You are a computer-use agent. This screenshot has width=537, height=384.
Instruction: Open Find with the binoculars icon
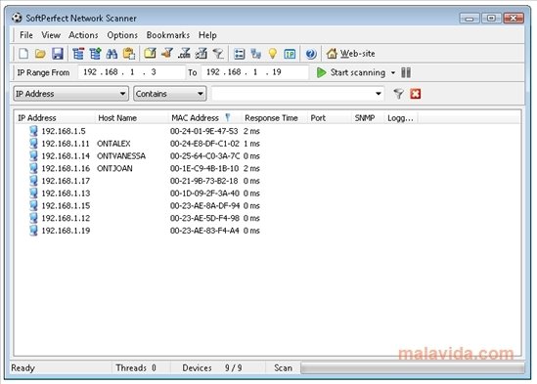coord(112,54)
